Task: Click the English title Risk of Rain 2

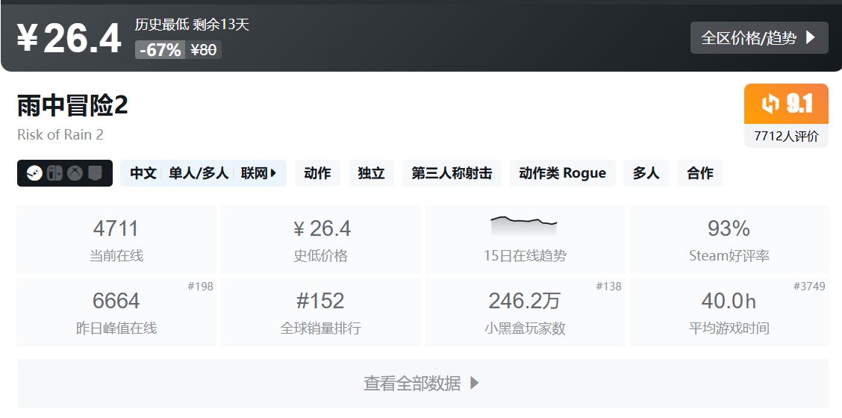Action: coord(60,134)
